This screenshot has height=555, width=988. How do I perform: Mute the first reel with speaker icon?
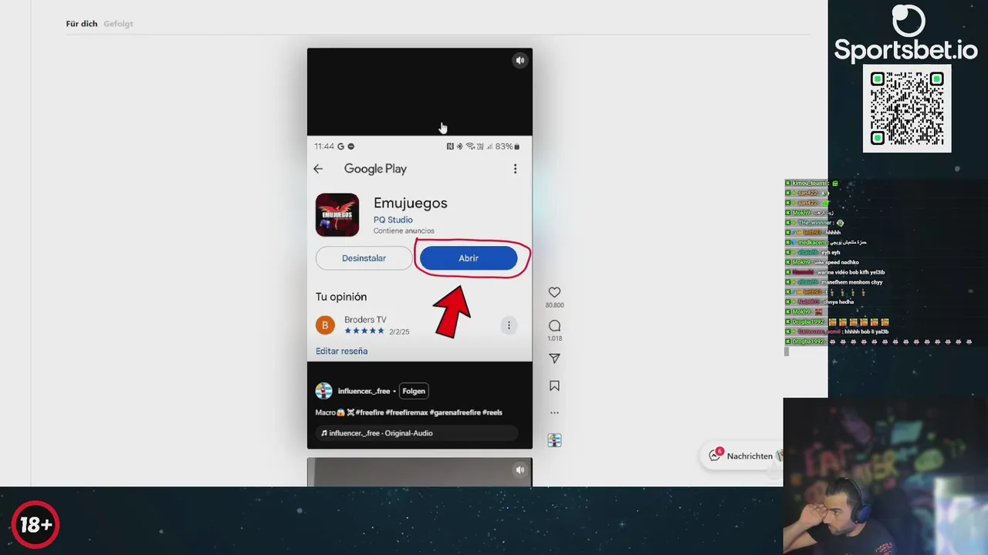[x=520, y=60]
